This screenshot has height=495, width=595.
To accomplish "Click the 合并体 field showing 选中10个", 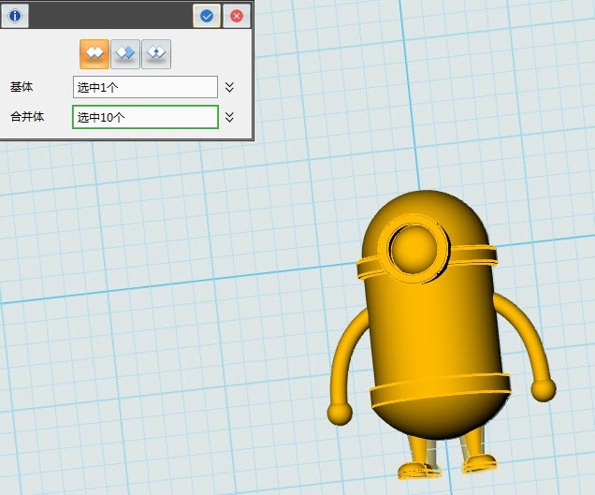I will pyautogui.click(x=145, y=117).
